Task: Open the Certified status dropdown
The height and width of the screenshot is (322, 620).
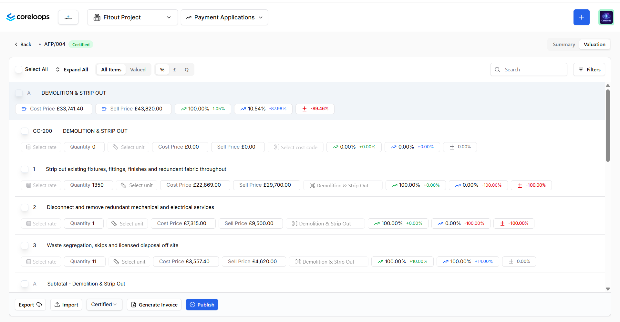Action: [104, 305]
